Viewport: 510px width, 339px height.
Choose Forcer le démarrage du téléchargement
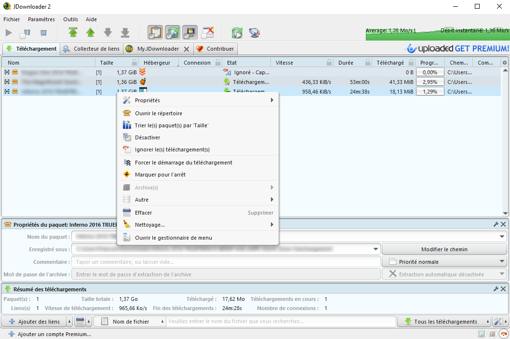pos(198,163)
